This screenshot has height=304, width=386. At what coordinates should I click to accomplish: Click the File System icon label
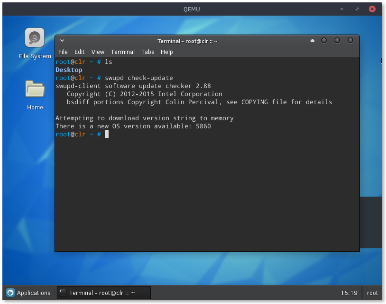point(35,56)
